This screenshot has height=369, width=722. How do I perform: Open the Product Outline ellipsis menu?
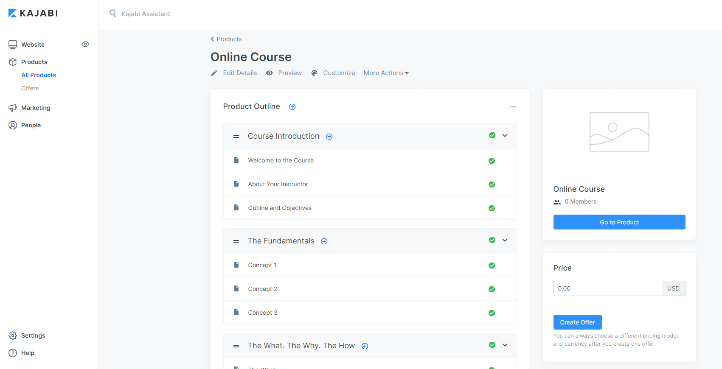click(513, 107)
